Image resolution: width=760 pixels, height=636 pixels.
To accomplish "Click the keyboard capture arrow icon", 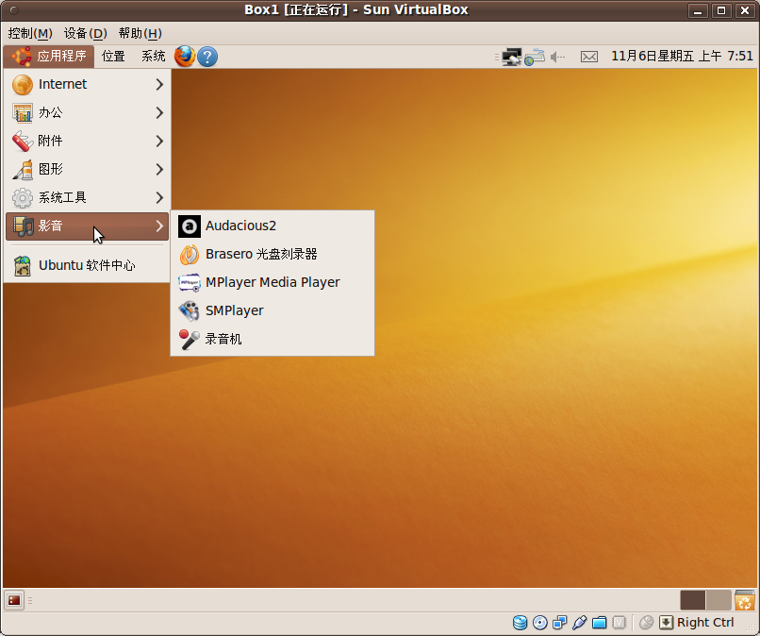I will pyautogui.click(x=666, y=623).
